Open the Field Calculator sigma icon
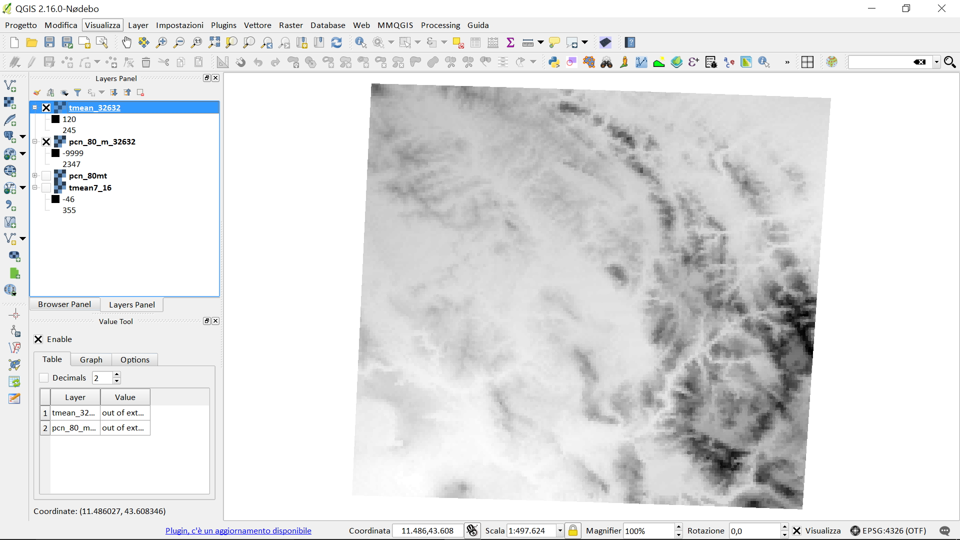The image size is (960, 540). point(510,42)
